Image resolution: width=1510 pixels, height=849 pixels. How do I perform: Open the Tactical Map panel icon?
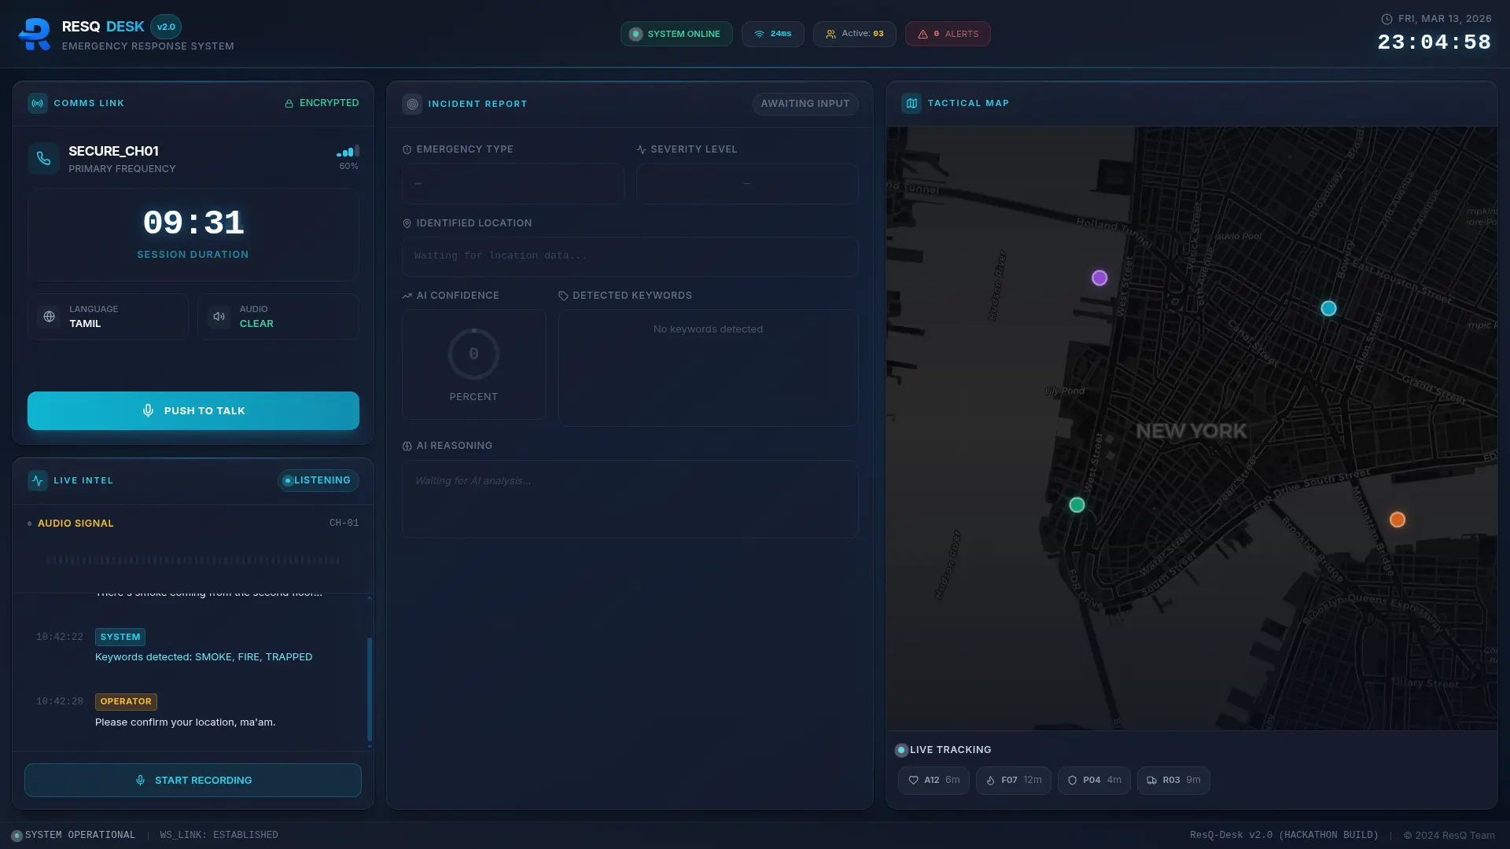coord(911,103)
